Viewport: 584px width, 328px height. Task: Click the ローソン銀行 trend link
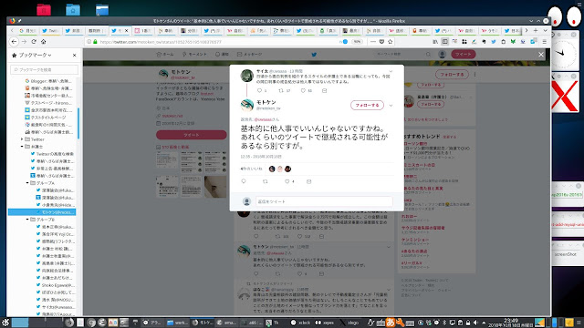[414, 144]
